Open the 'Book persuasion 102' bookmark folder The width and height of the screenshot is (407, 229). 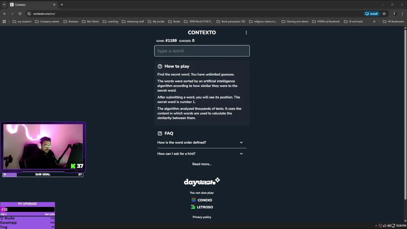point(231,22)
